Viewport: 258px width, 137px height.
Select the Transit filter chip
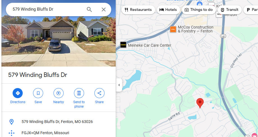[x=229, y=10]
